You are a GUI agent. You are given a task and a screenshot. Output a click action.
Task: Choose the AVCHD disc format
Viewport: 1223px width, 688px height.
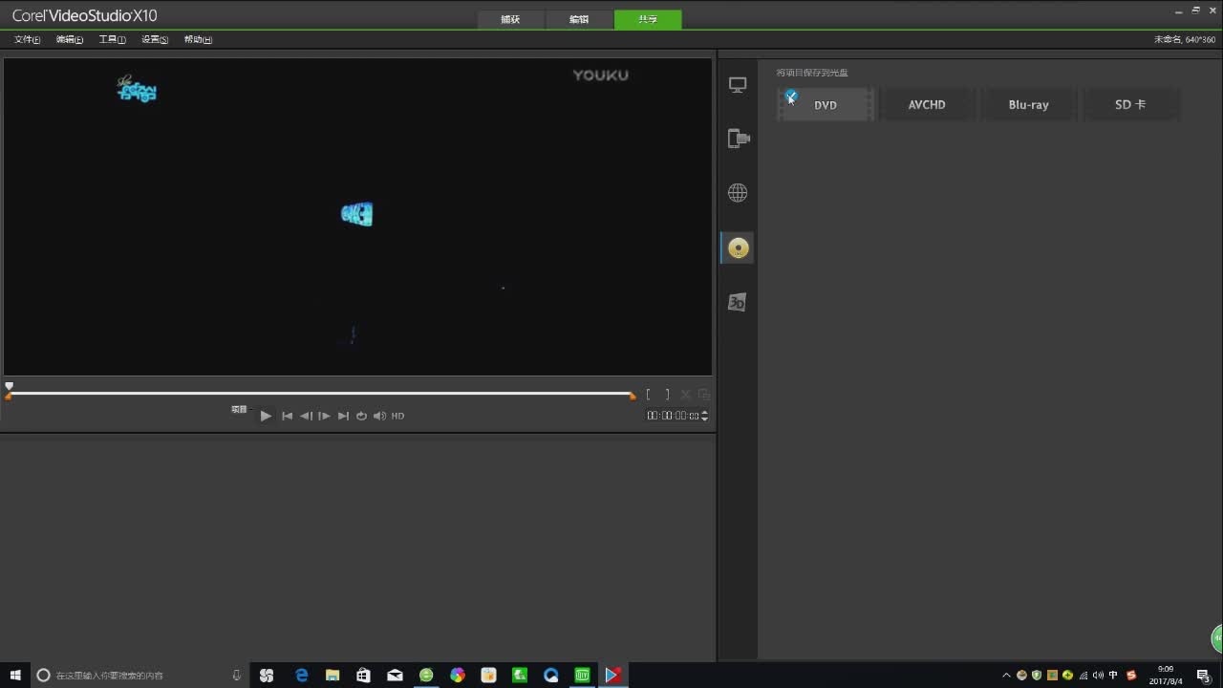(x=927, y=105)
